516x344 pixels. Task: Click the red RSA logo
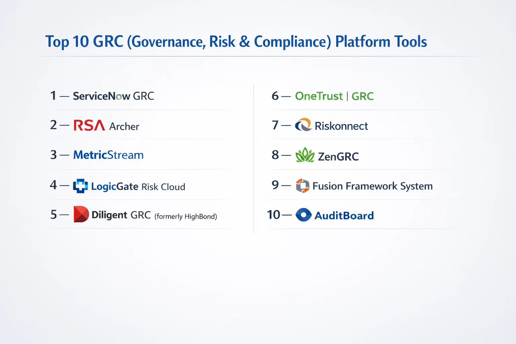point(89,125)
